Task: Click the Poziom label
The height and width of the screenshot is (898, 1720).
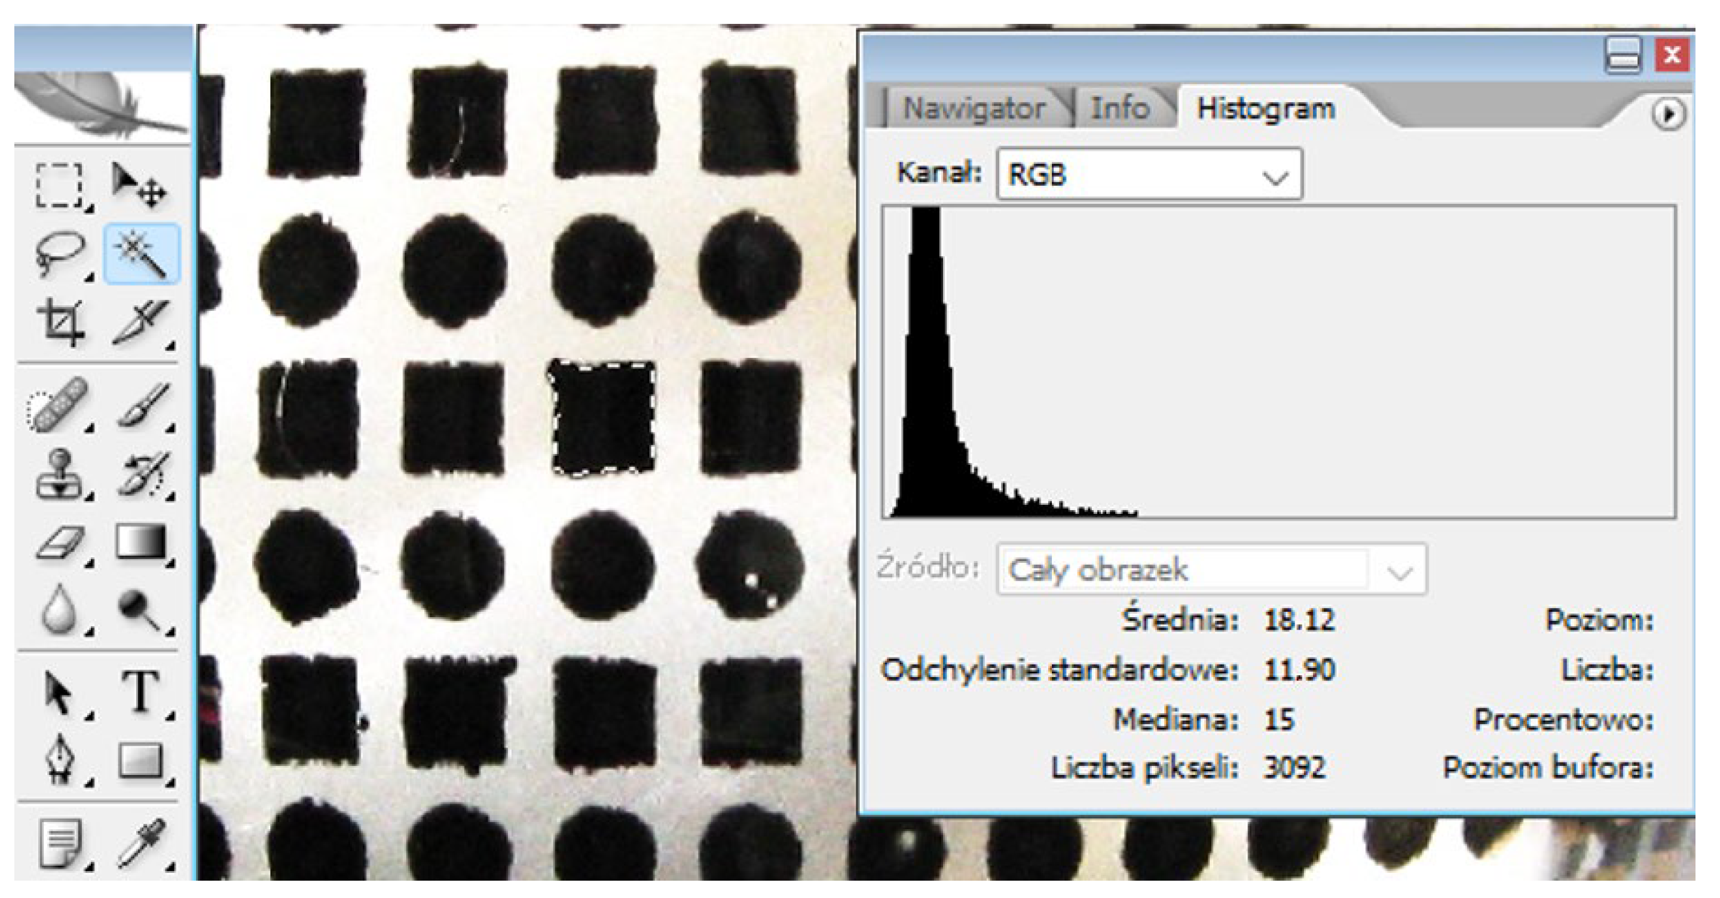Action: [1600, 621]
